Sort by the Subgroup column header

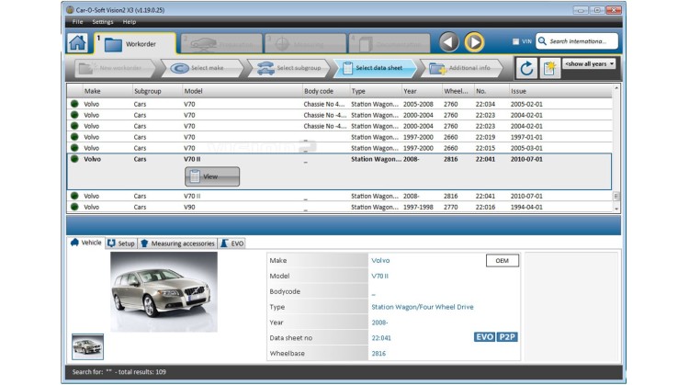point(148,91)
